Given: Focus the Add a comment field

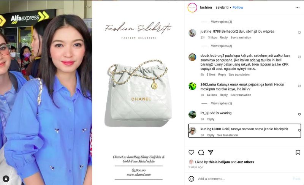Looking at the screenshot, I should (x=244, y=179).
